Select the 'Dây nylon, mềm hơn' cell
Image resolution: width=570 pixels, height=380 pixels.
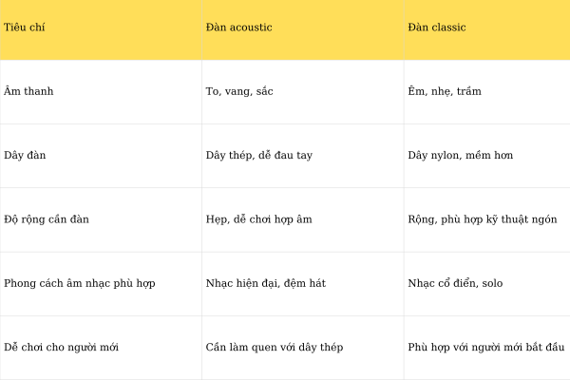click(x=460, y=156)
